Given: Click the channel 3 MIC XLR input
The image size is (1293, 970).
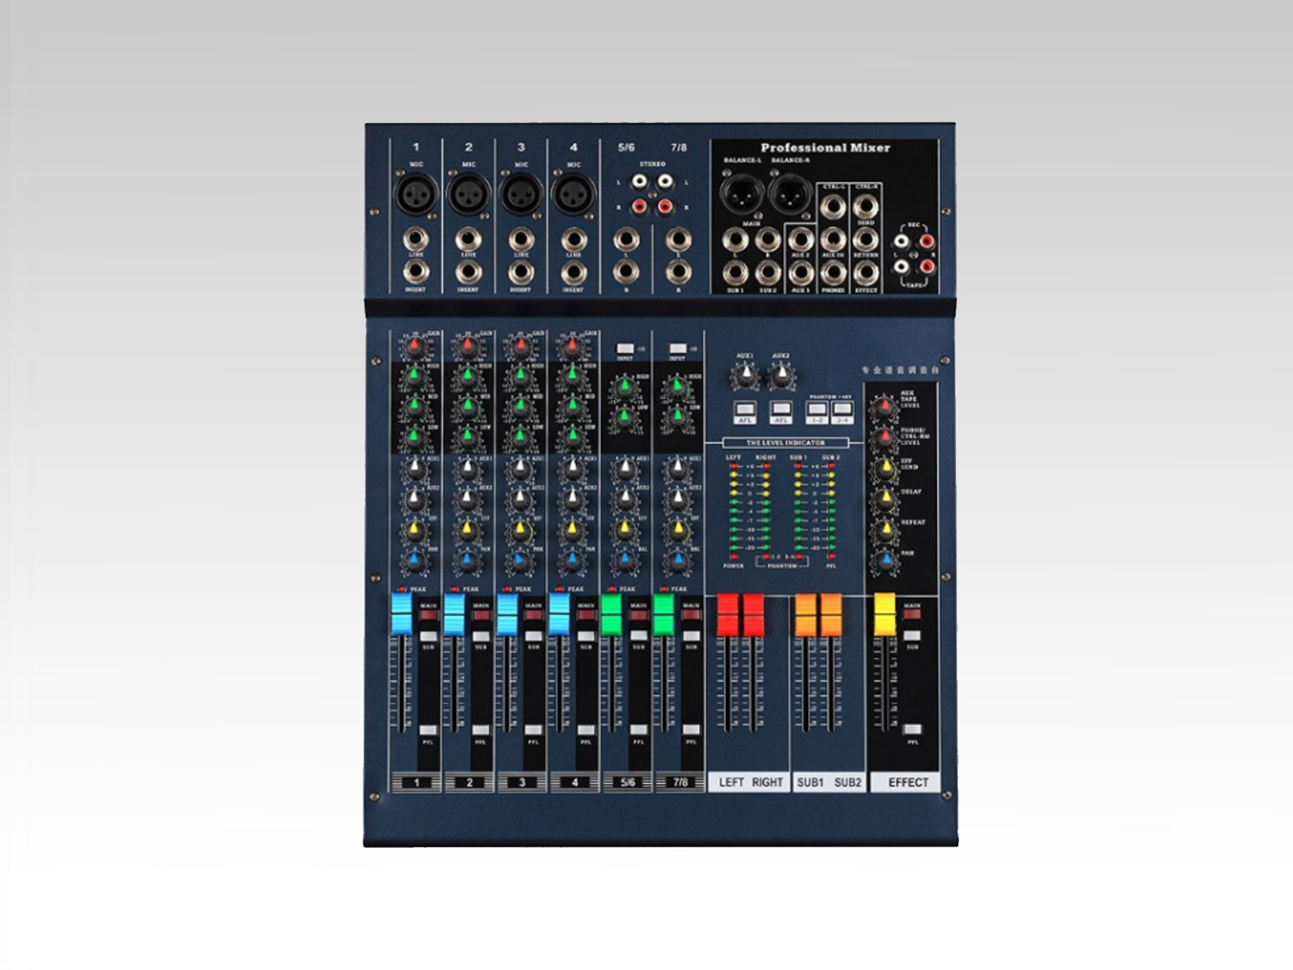Looking at the screenshot, I should point(520,195).
